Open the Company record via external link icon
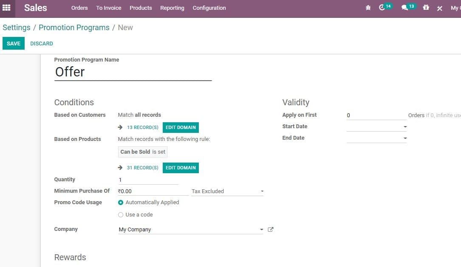The height and width of the screenshot is (267, 461). (x=271, y=229)
